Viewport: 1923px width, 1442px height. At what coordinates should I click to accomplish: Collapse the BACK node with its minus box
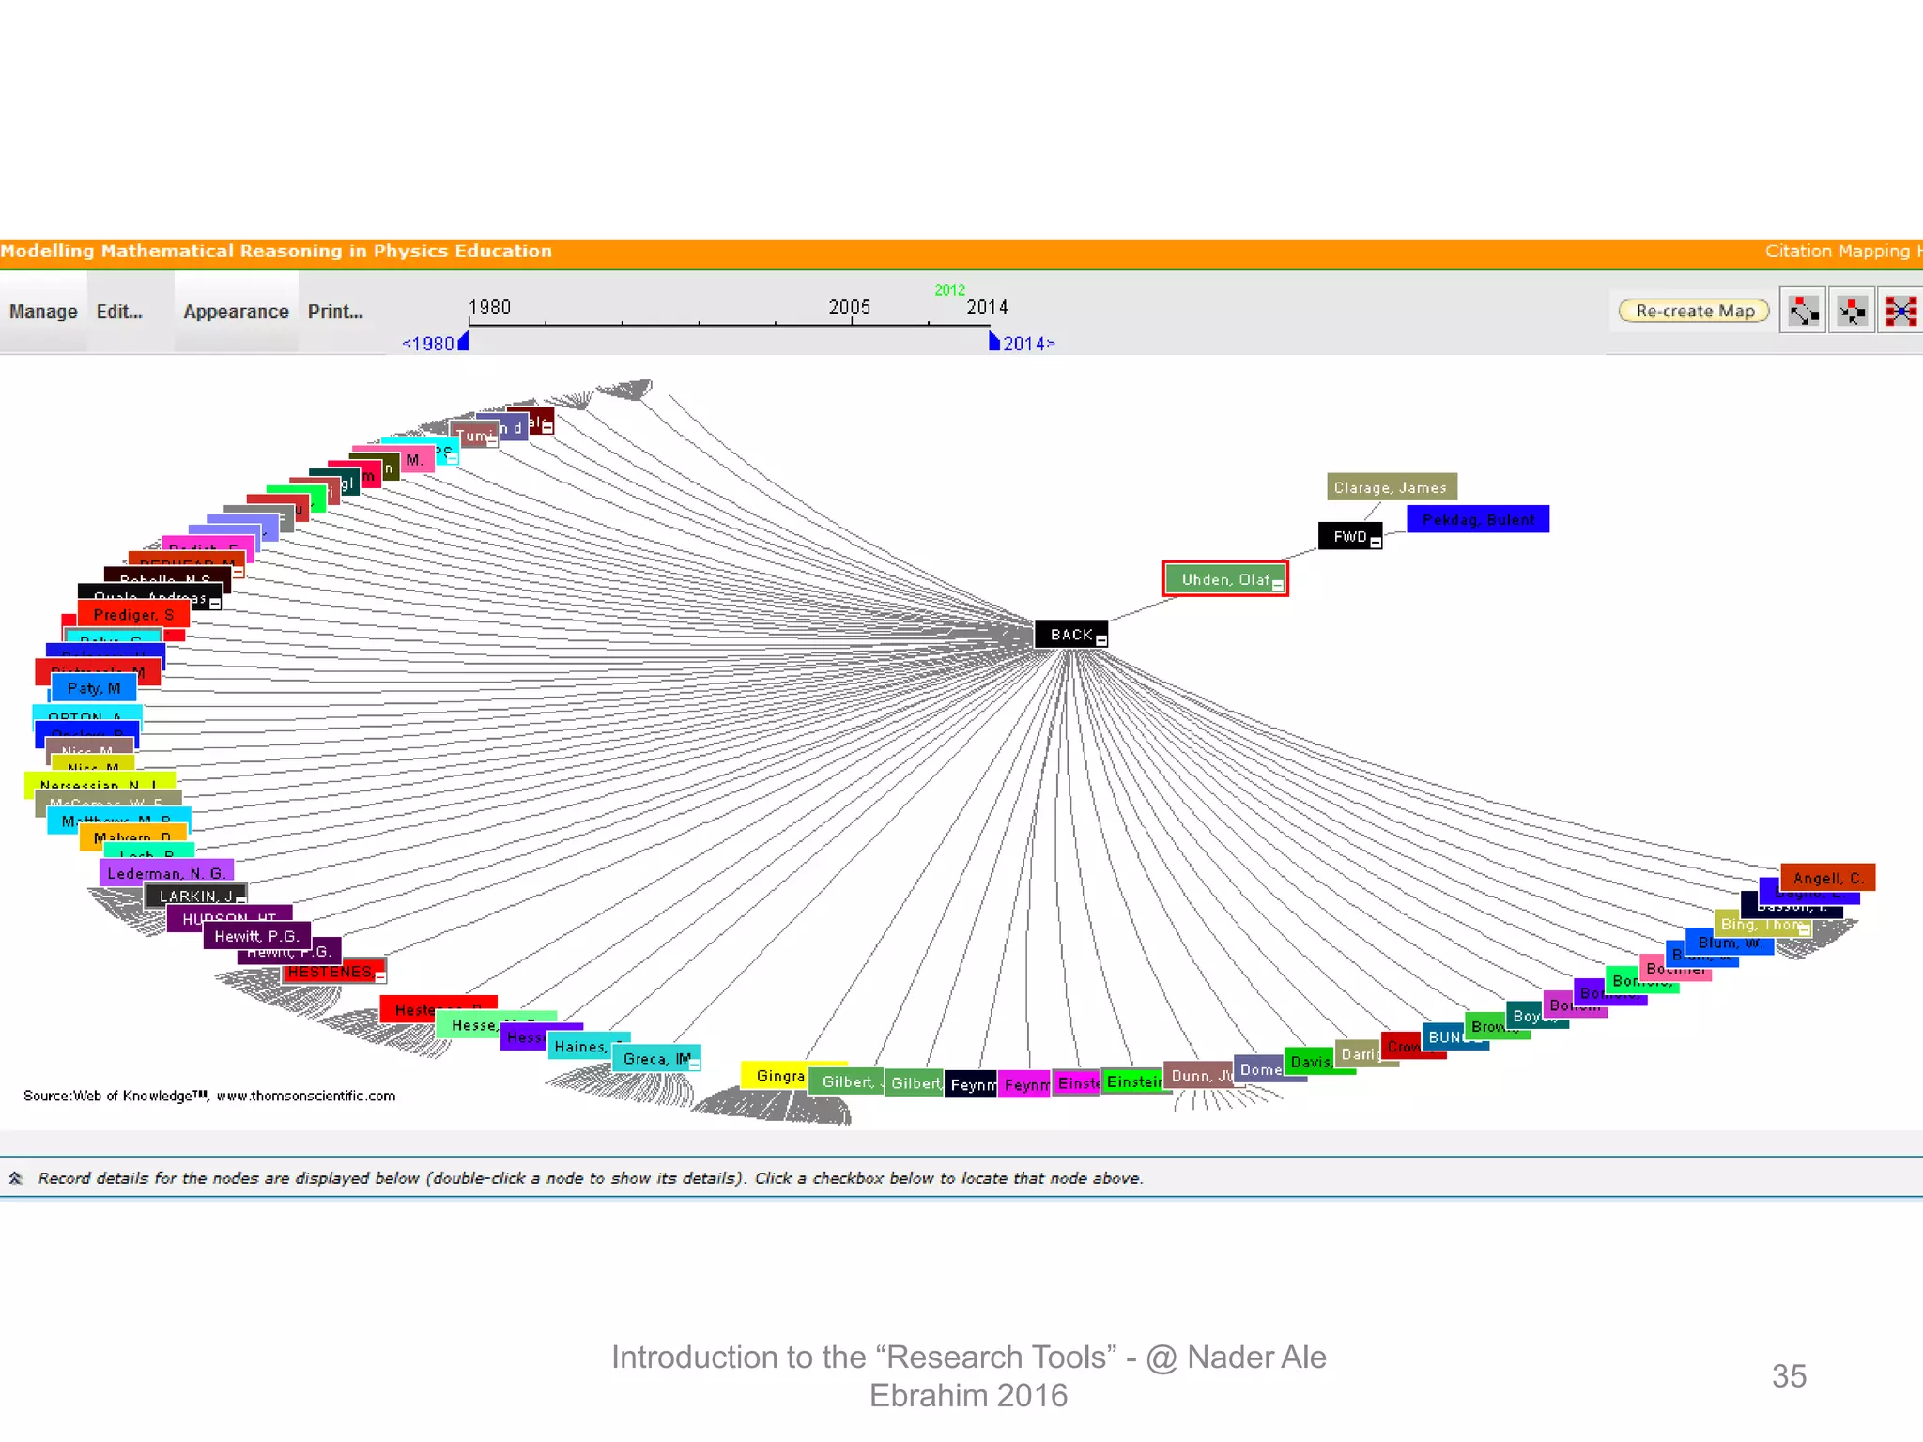1101,641
